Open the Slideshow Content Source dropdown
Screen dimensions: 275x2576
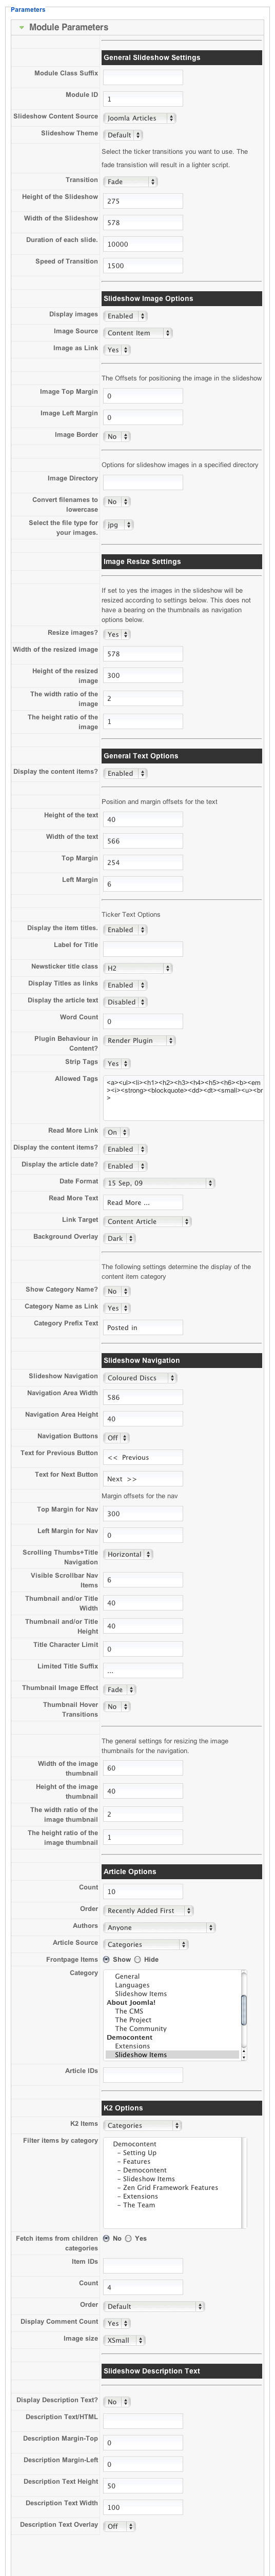pyautogui.click(x=139, y=118)
